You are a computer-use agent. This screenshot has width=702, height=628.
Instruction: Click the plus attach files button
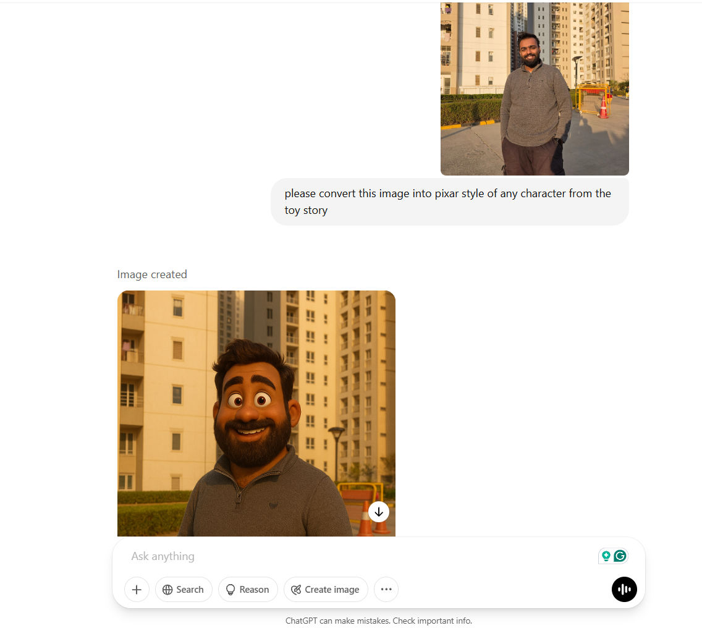point(137,590)
